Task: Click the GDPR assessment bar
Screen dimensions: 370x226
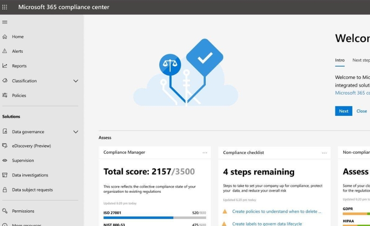Action: 356,214
